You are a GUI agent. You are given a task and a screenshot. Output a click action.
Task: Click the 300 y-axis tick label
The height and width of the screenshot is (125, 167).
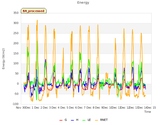[16, 23]
